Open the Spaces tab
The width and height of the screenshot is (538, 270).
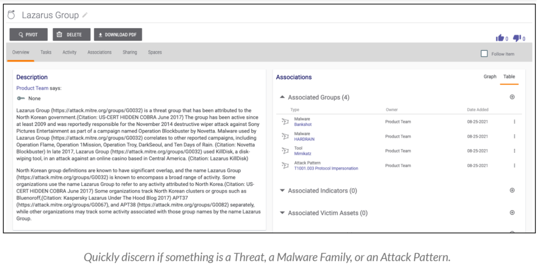tap(155, 53)
